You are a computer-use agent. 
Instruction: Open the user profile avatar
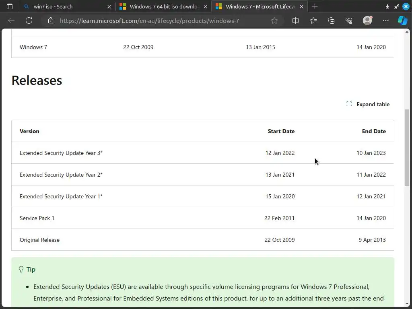tap(367, 21)
